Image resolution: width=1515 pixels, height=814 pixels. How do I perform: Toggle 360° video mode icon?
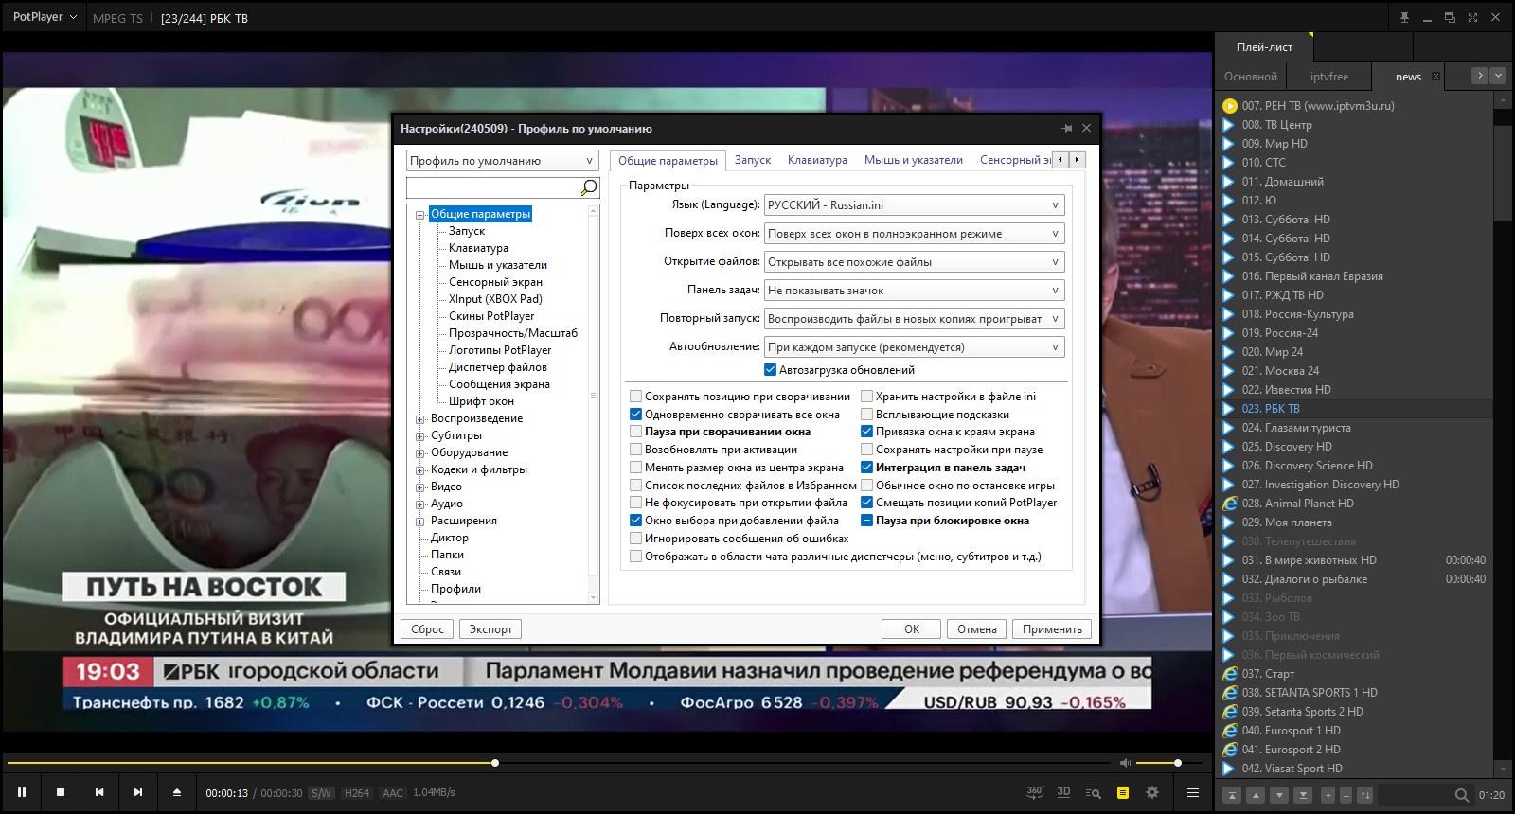click(1035, 792)
